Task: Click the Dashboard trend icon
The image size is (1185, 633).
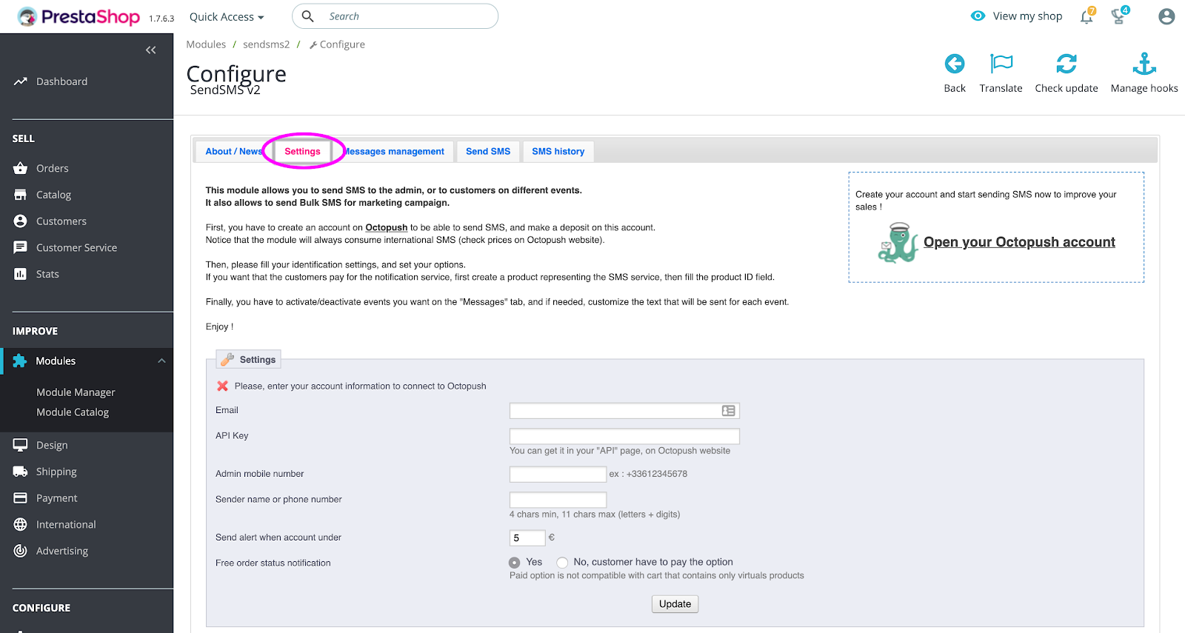Action: click(20, 81)
